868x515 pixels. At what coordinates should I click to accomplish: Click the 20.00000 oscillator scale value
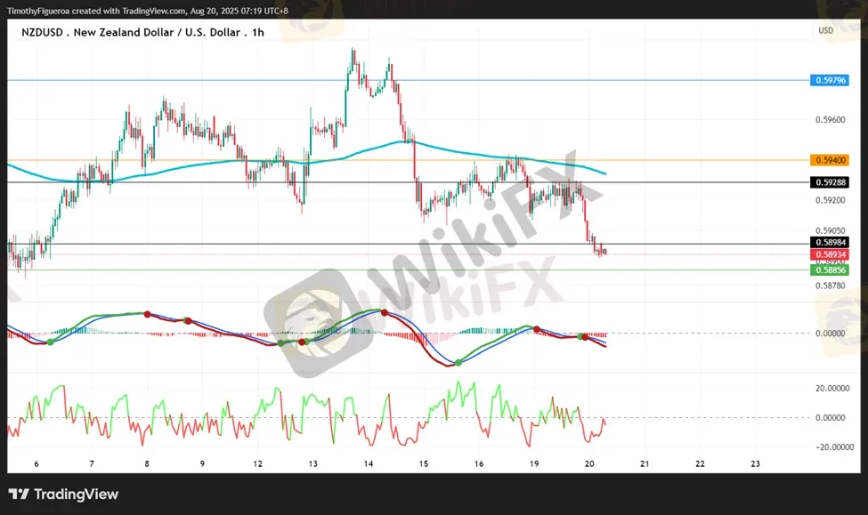click(x=832, y=389)
